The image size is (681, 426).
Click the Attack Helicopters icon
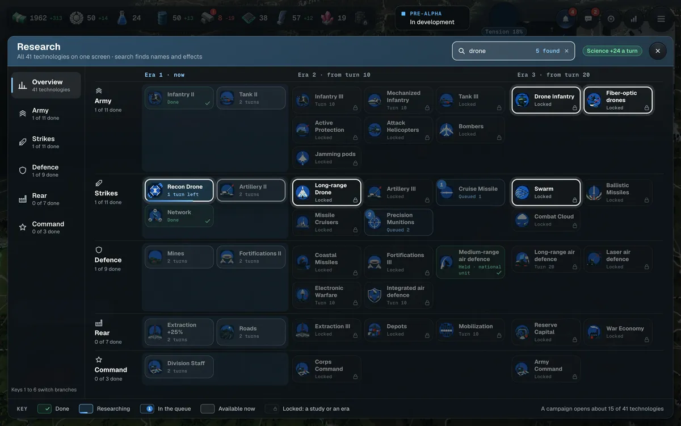click(x=375, y=130)
